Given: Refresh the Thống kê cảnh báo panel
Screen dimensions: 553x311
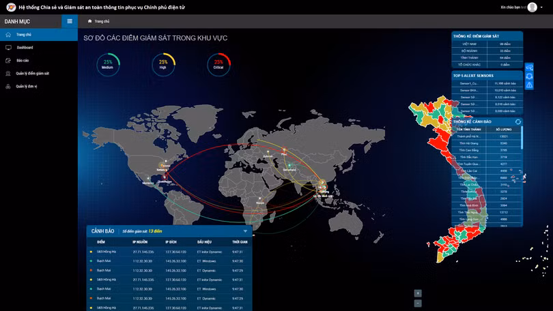Looking at the screenshot, I should tap(517, 121).
